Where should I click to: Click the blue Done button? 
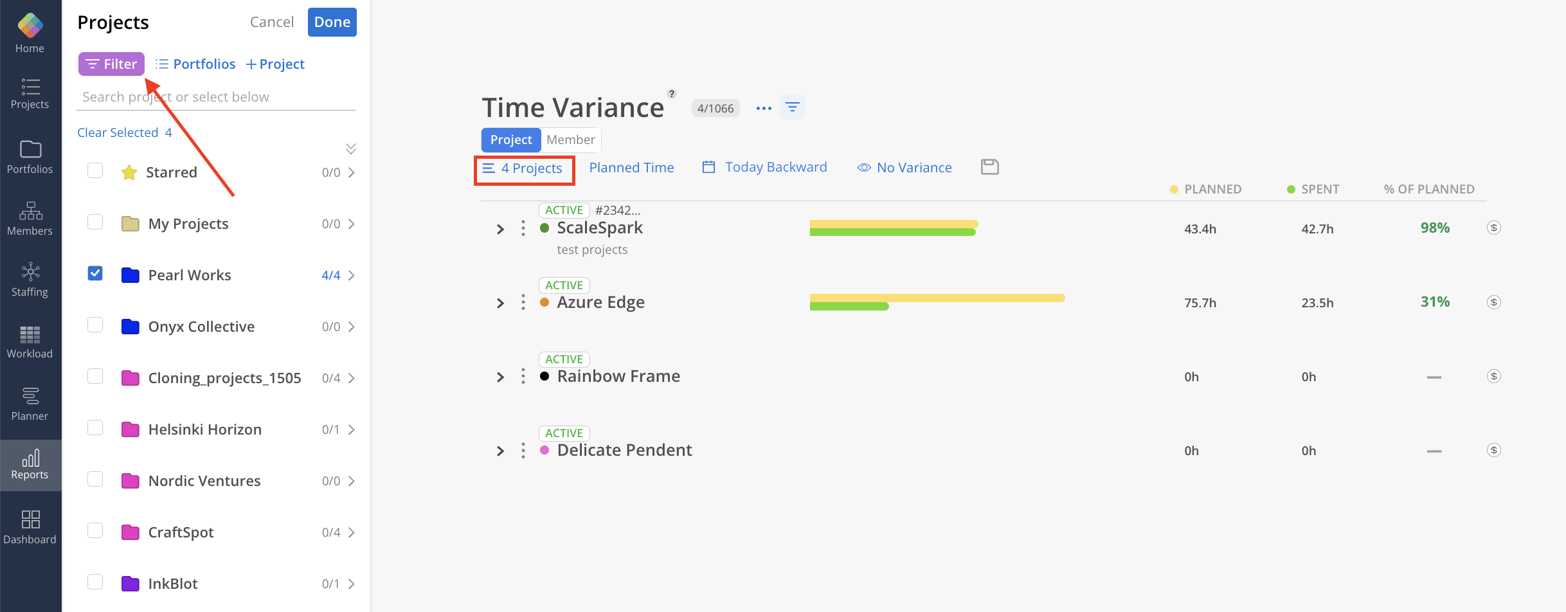coord(332,22)
